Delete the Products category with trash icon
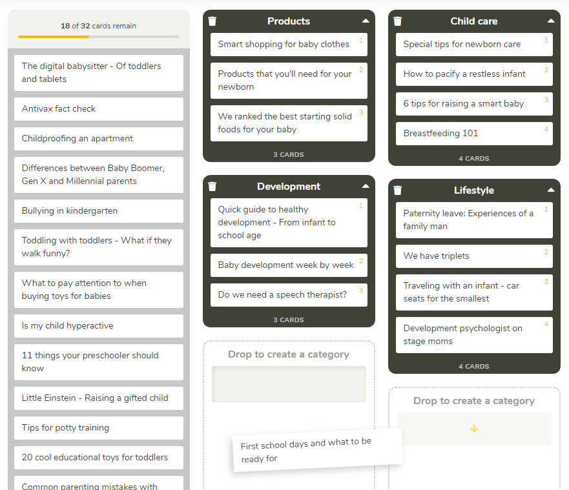This screenshot has width=569, height=490. (212, 21)
